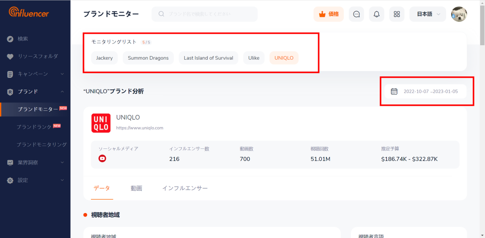Collapse the ブランド menu chevron
Viewport: 485px width, 238px height.
pos(62,92)
